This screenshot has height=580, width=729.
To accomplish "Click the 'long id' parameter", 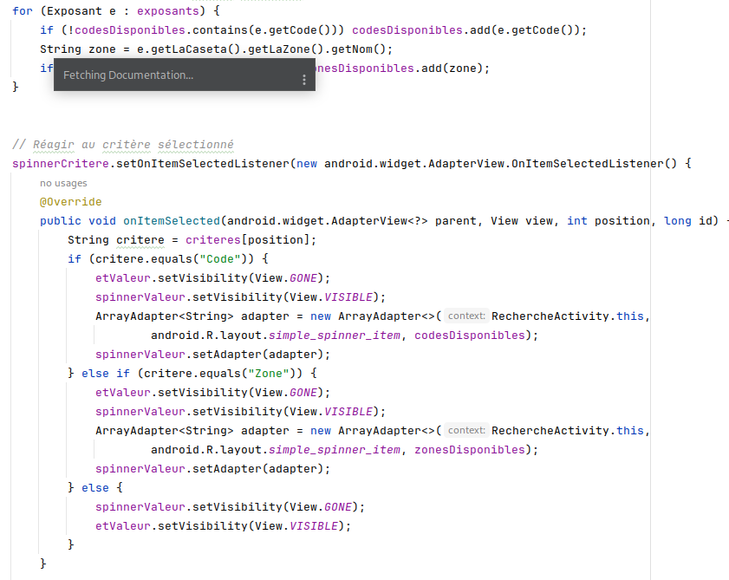I will tap(692, 221).
